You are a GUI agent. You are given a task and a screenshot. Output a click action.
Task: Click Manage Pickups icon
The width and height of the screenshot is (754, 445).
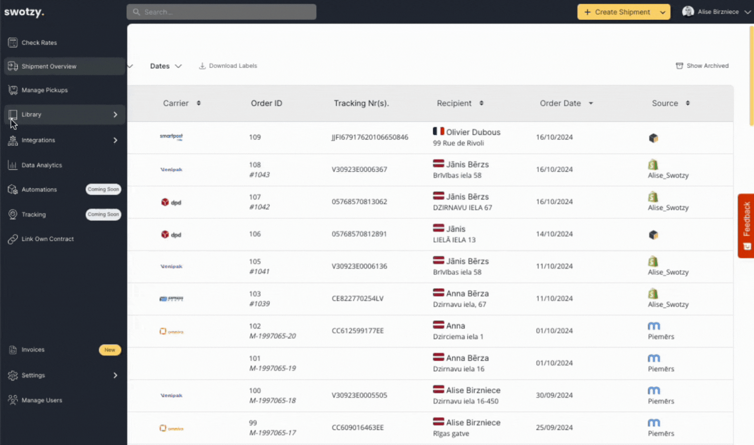(x=12, y=90)
